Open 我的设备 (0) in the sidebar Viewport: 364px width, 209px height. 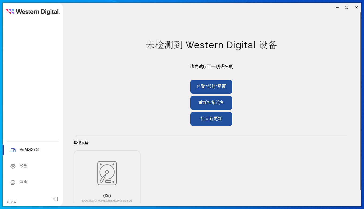point(33,150)
